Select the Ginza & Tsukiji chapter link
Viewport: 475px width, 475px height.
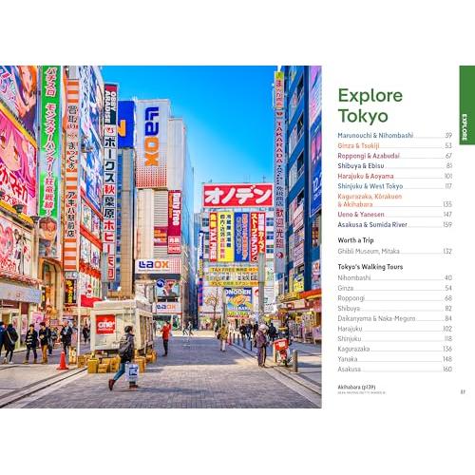coord(394,145)
